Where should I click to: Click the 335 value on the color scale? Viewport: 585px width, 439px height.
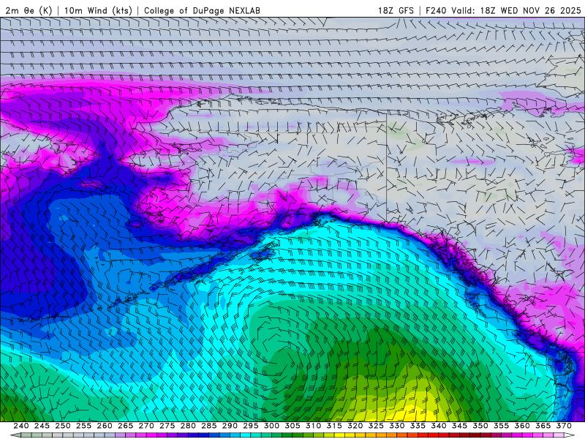418,426
